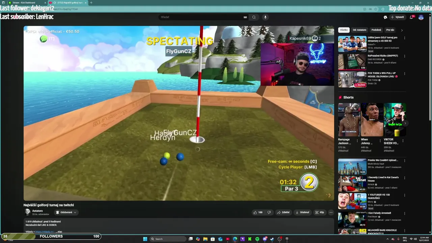Open Twitch app icon in taskbar
Screen dimensions: 432x243
coord(242,239)
